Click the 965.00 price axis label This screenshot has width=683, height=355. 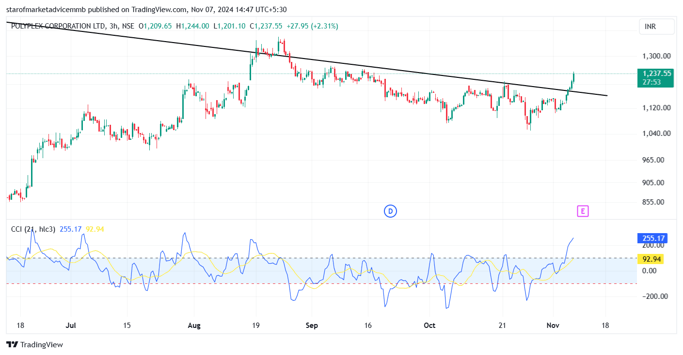click(653, 160)
